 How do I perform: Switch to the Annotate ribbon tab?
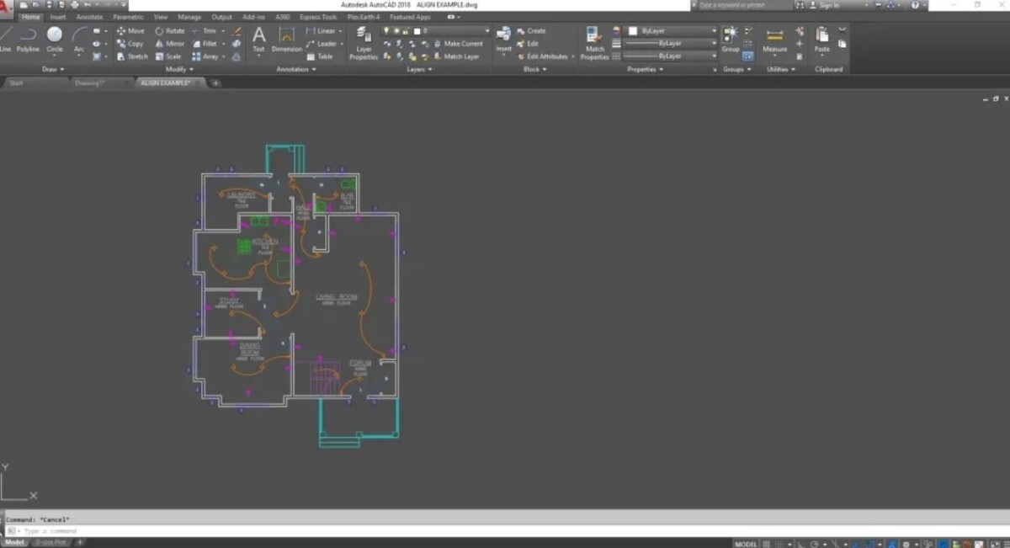click(88, 16)
